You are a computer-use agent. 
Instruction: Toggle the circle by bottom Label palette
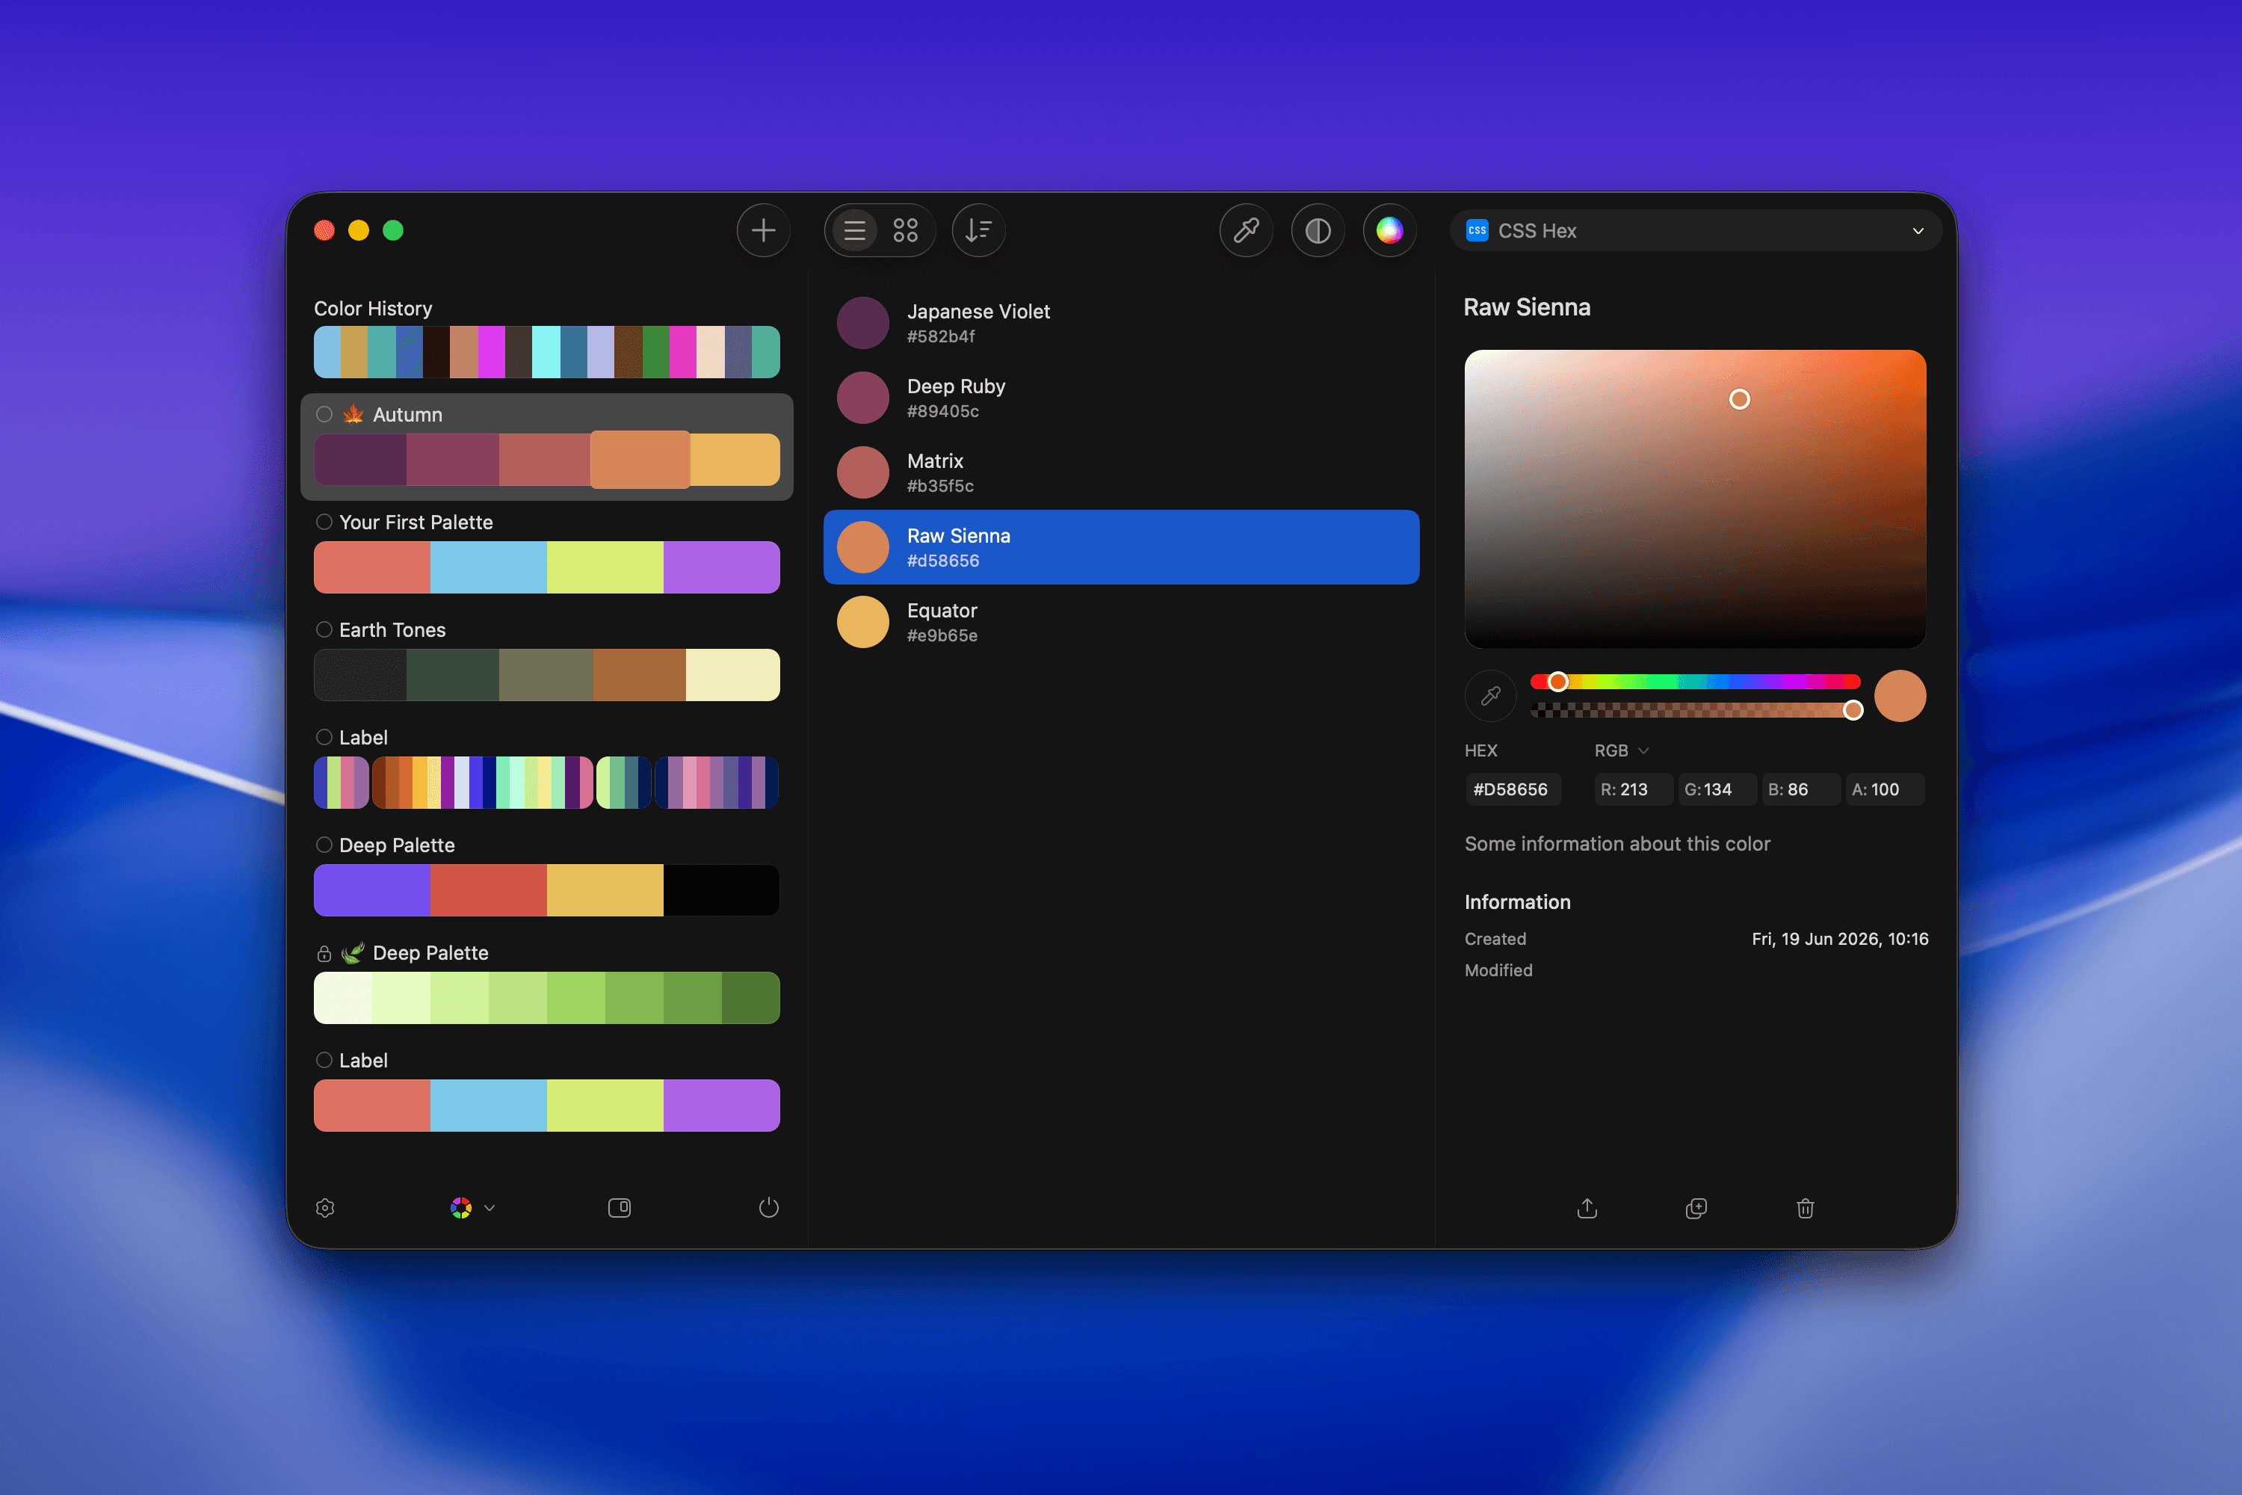tap(324, 1060)
